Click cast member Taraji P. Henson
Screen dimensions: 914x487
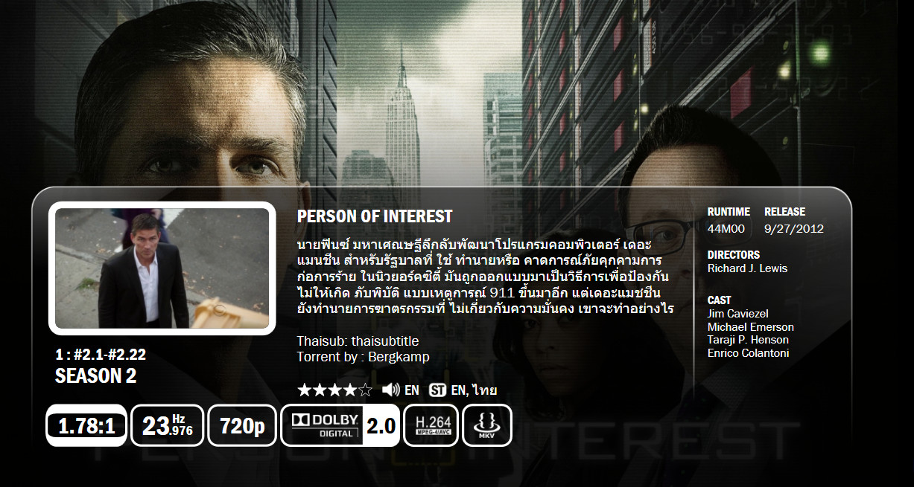point(748,340)
